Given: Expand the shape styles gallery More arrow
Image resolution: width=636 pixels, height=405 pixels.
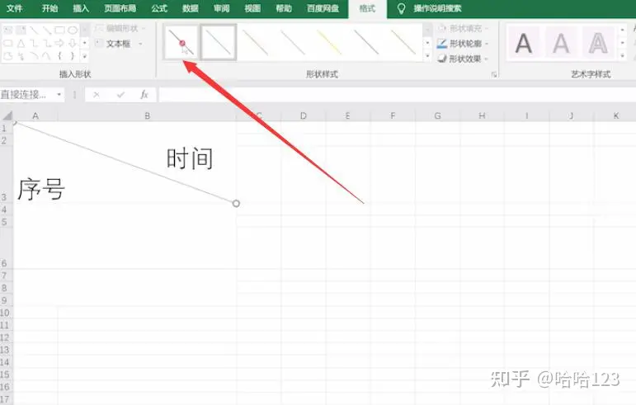Looking at the screenshot, I should click(x=427, y=57).
